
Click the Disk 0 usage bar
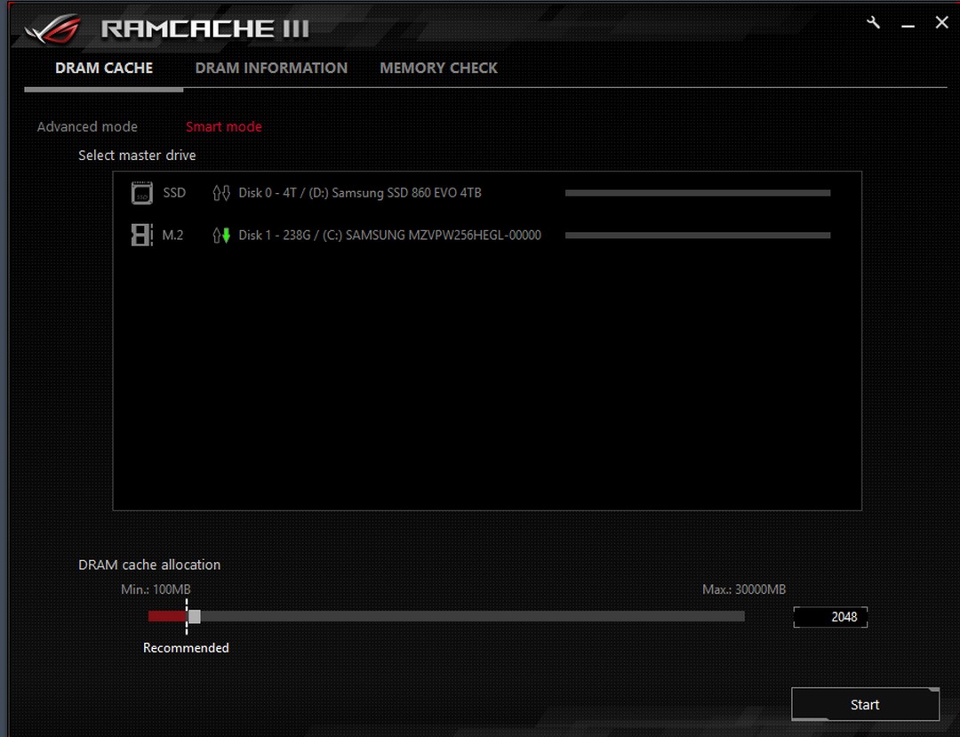point(698,193)
